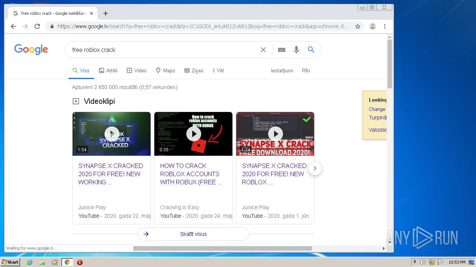Play the first Synapse X Cracked video

(x=112, y=134)
